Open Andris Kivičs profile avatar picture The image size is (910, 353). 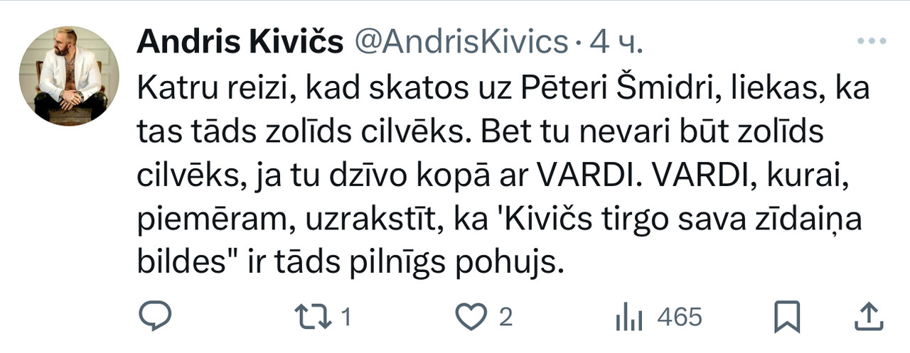coord(69,76)
